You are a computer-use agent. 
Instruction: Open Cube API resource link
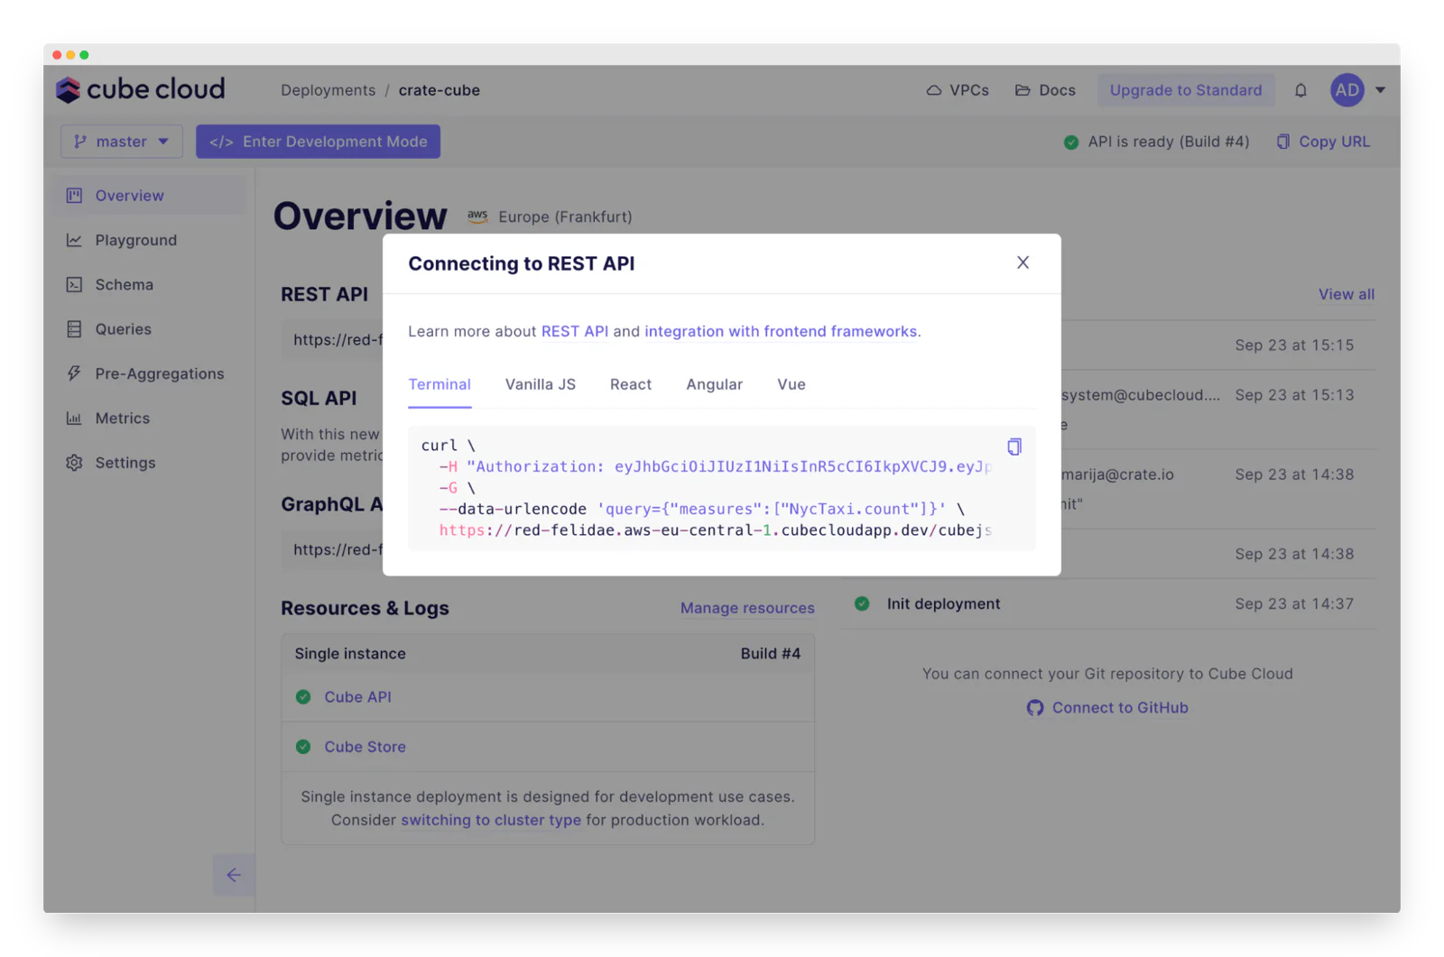tap(357, 697)
